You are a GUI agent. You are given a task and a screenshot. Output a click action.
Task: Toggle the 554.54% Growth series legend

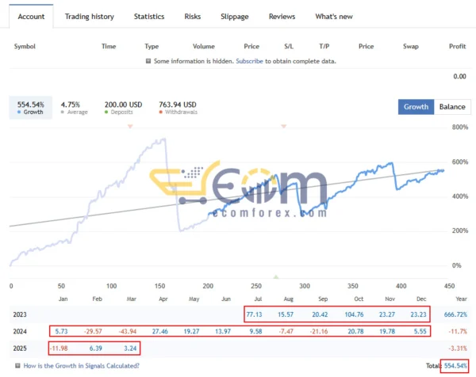30,108
